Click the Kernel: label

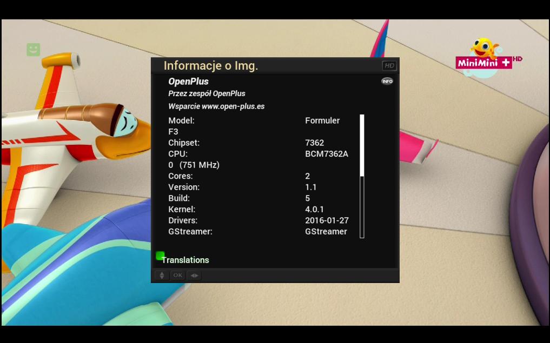182,210
